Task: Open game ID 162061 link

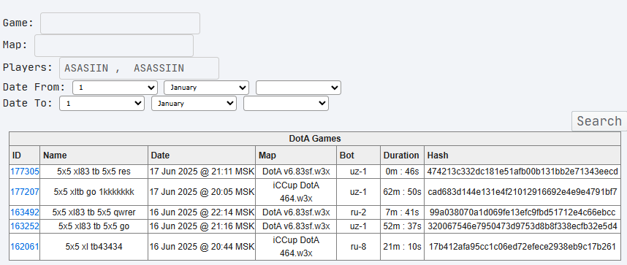Action: click(25, 247)
